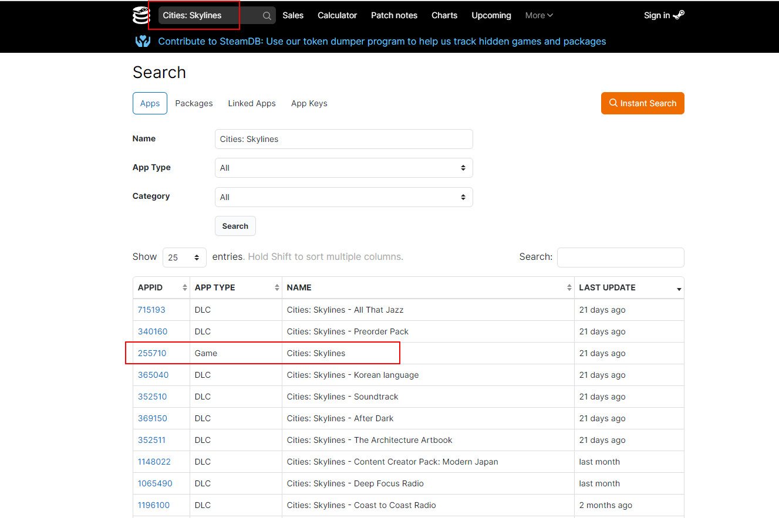Open app ID 352511 link
Screen dimensions: 779x518
(151, 440)
